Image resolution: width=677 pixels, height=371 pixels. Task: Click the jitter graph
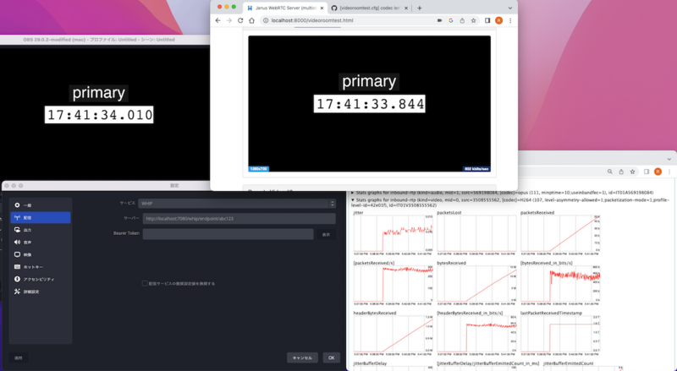click(x=394, y=233)
